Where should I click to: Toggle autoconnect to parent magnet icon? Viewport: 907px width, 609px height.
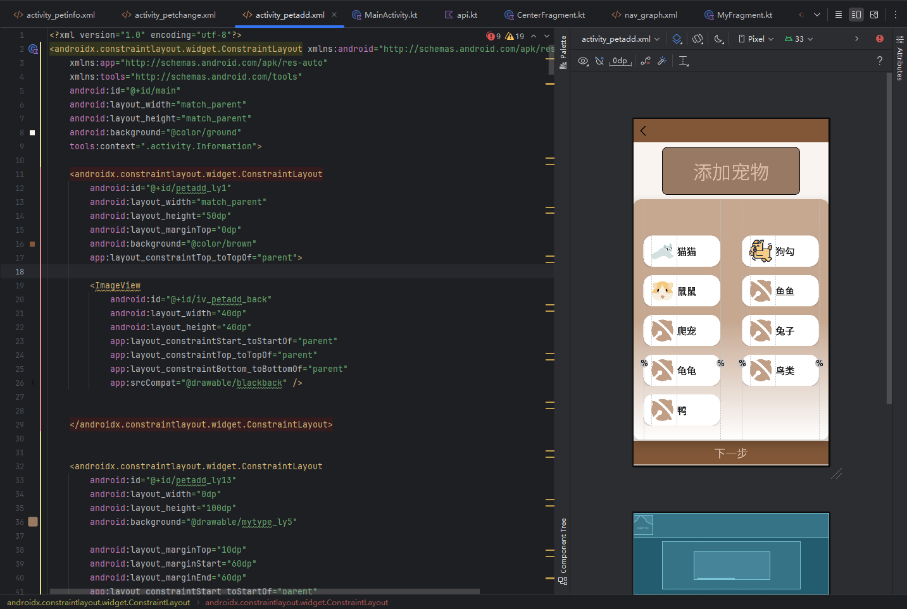pyautogui.click(x=599, y=61)
